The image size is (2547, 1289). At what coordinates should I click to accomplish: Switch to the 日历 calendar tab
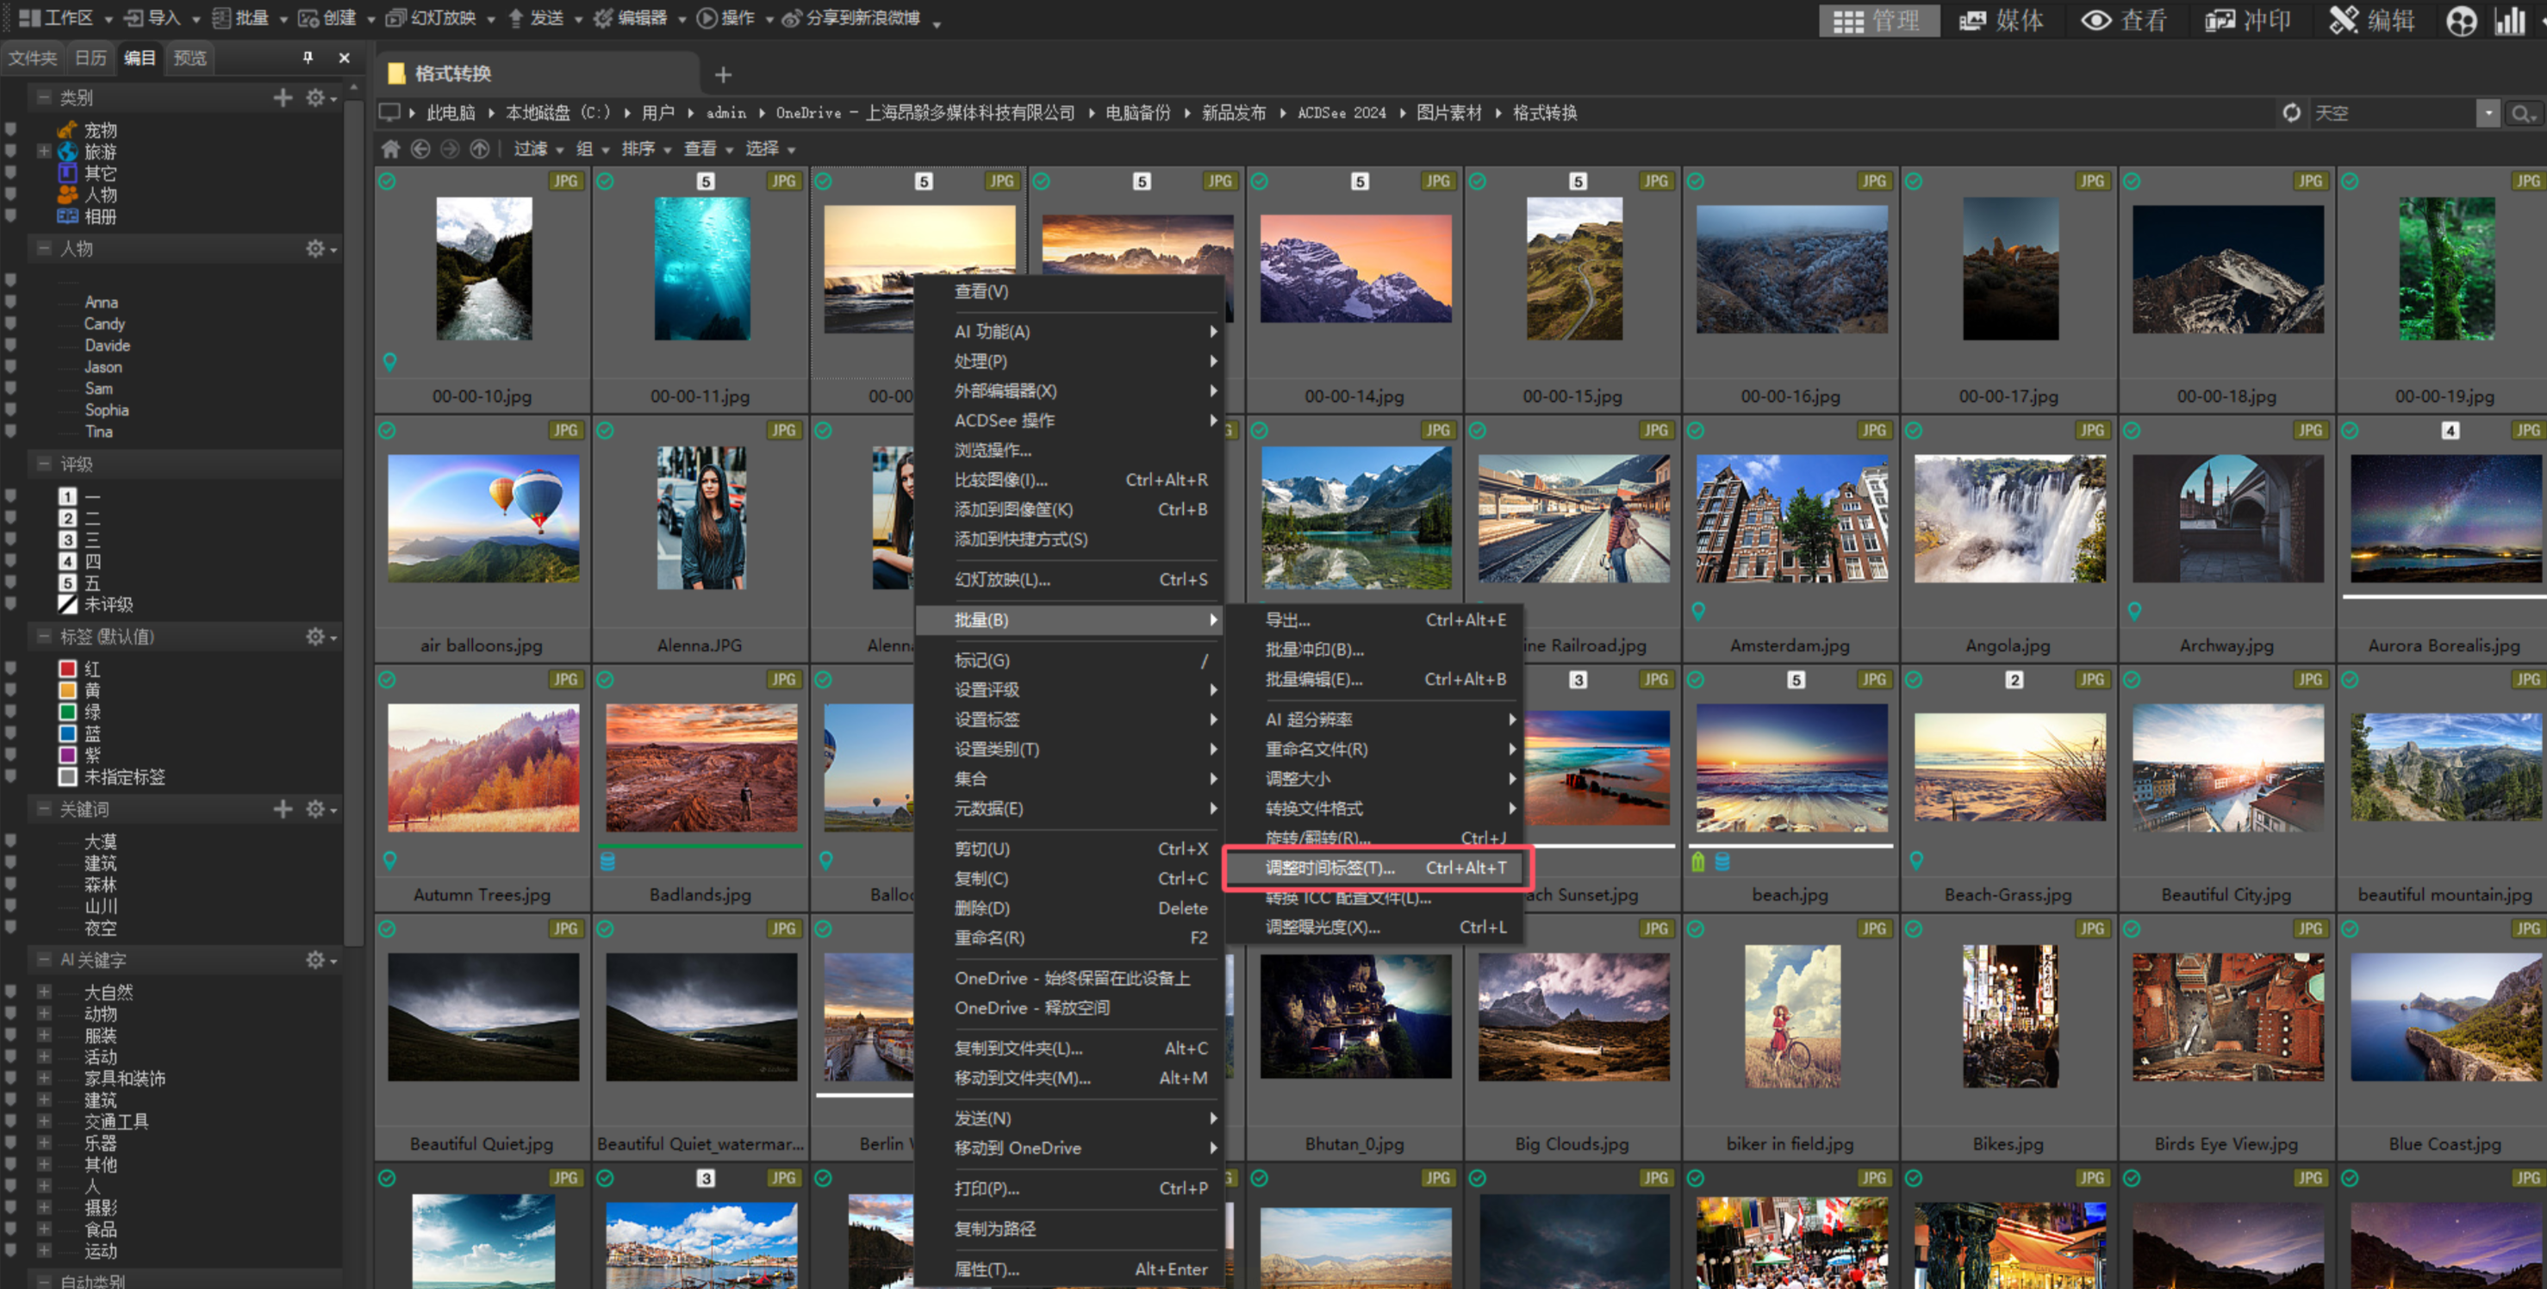[90, 58]
